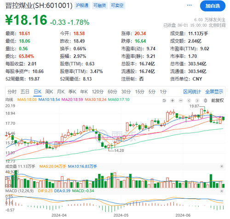Click the 总市值 303.94亿 value
This screenshot has height=219, width=230.
pyautogui.click(x=197, y=64)
